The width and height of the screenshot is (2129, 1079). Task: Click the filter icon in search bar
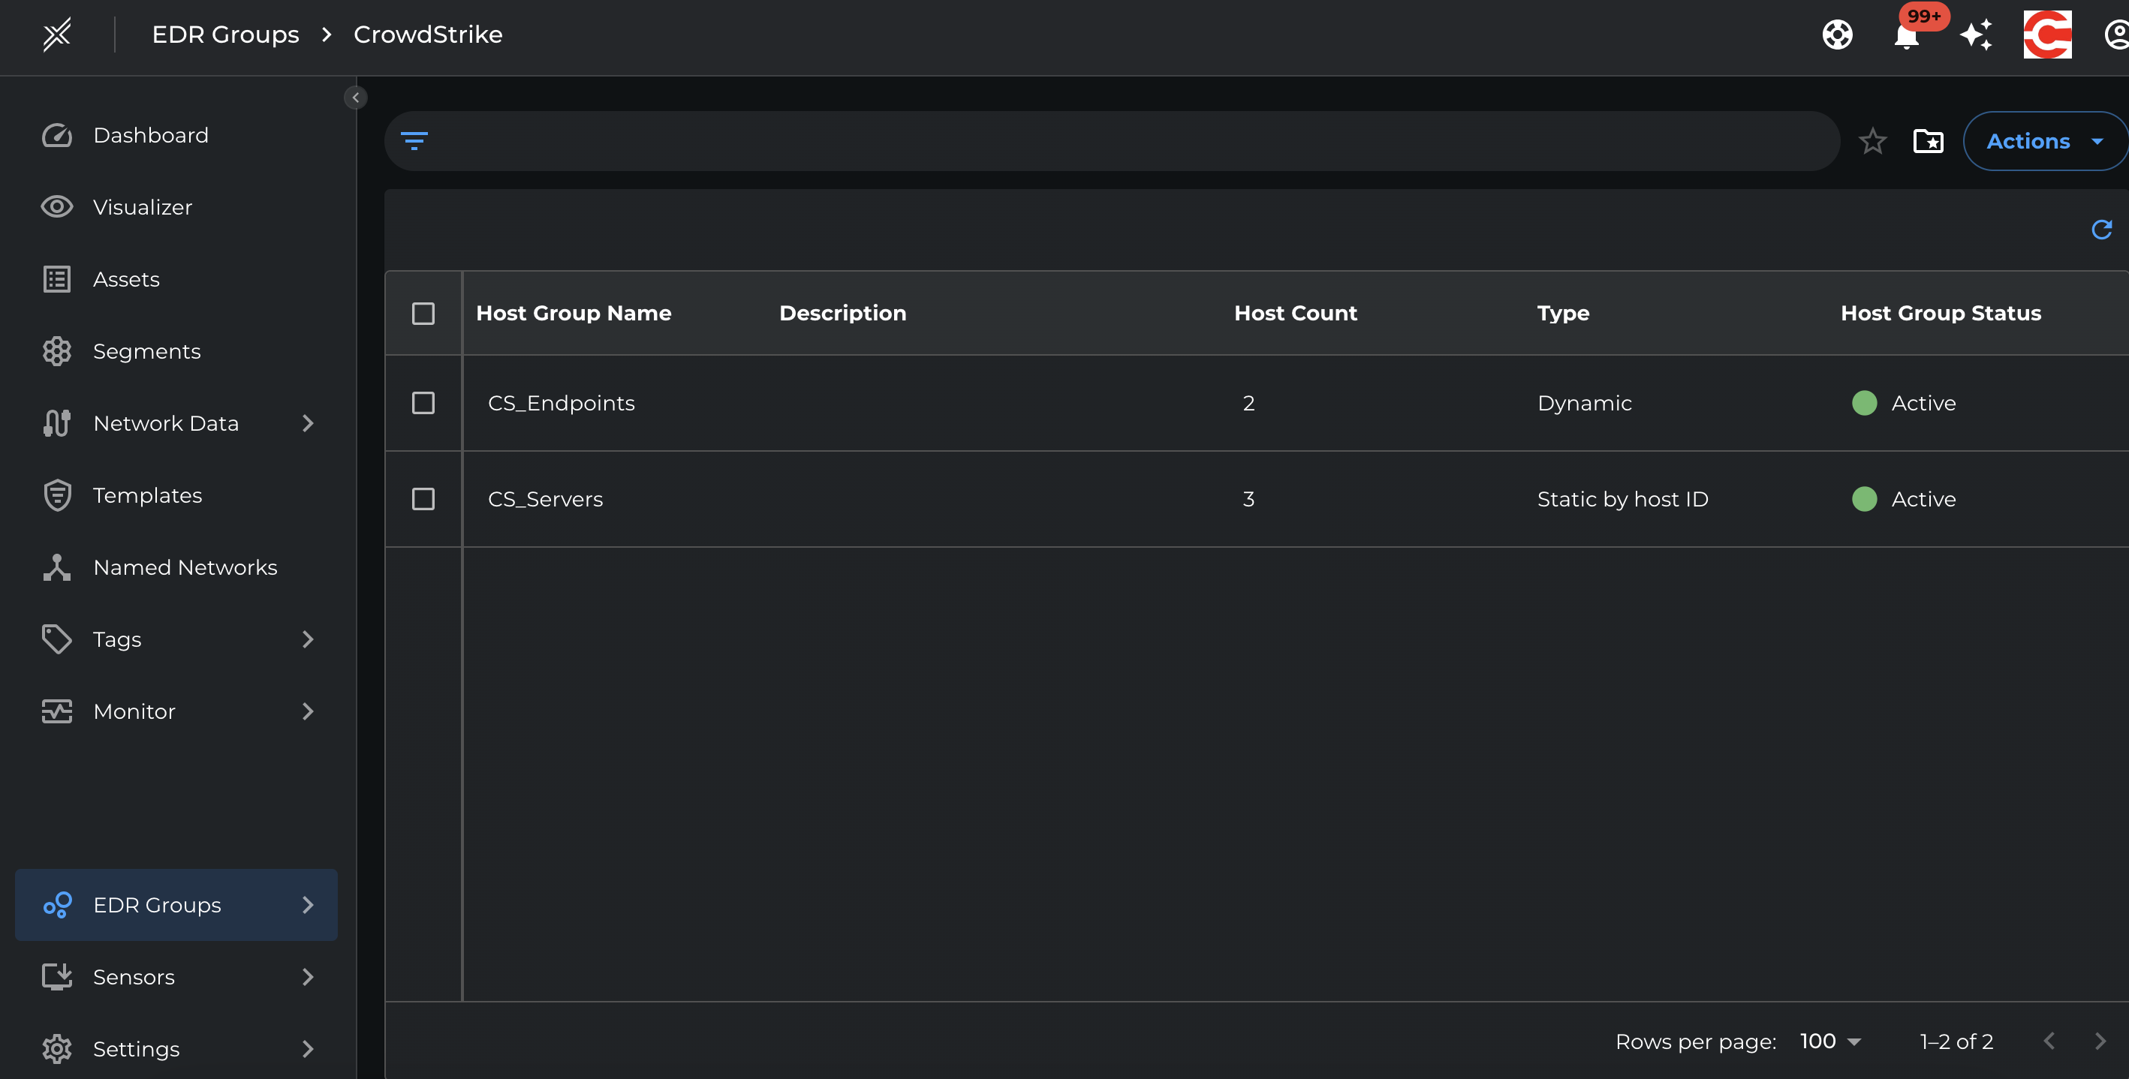[414, 140]
